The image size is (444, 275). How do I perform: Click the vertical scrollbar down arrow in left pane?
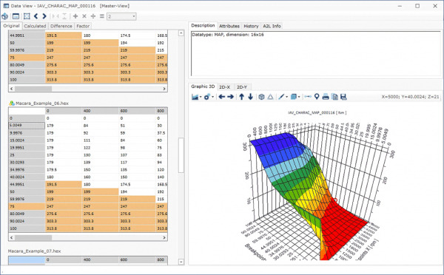click(181, 262)
